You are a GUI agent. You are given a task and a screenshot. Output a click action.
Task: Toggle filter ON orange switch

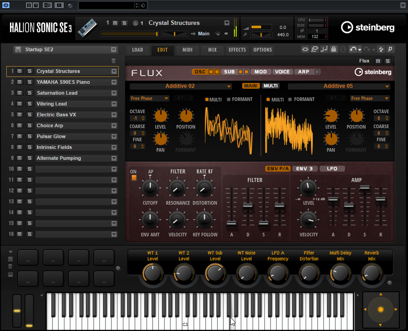(x=134, y=177)
